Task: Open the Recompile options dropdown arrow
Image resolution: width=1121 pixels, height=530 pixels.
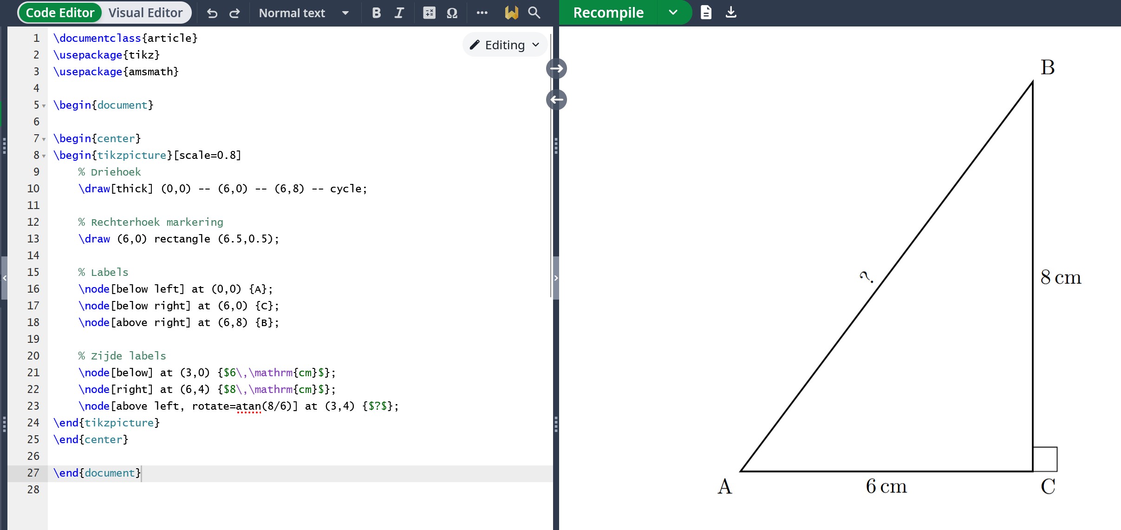Action: 673,13
